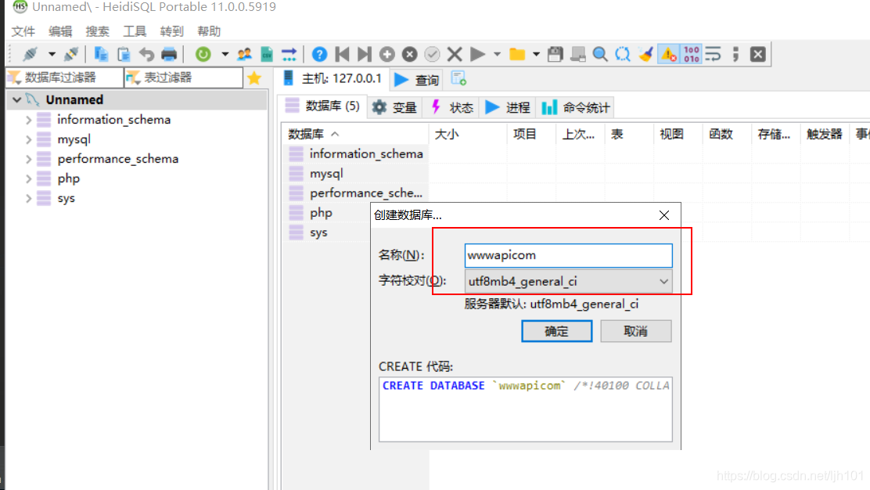Expand information_schema in the tree
Screen dimensions: 870x490
pos(29,120)
